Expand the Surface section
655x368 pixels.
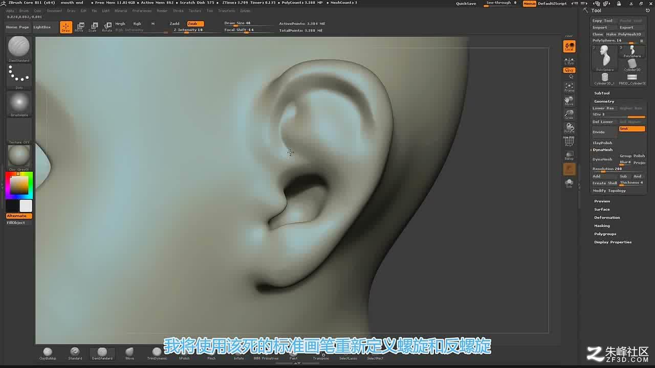coord(602,210)
